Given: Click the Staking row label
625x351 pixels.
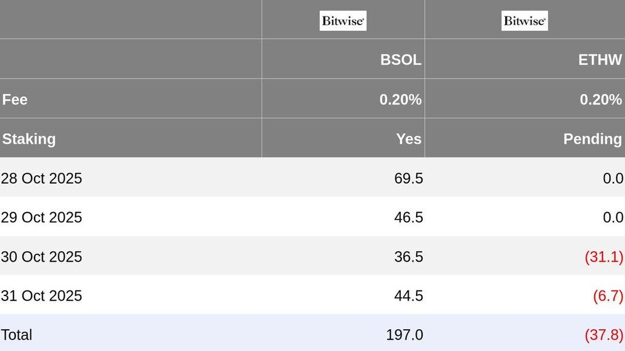Looking at the screenshot, I should tap(28, 139).
